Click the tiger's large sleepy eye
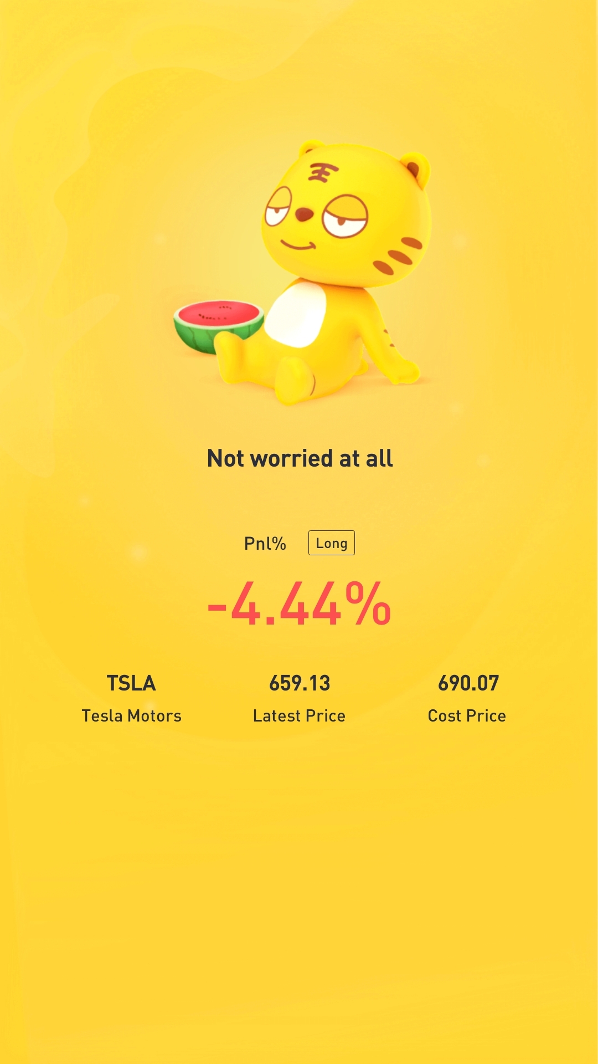Image resolution: width=598 pixels, height=1064 pixels. [x=345, y=217]
